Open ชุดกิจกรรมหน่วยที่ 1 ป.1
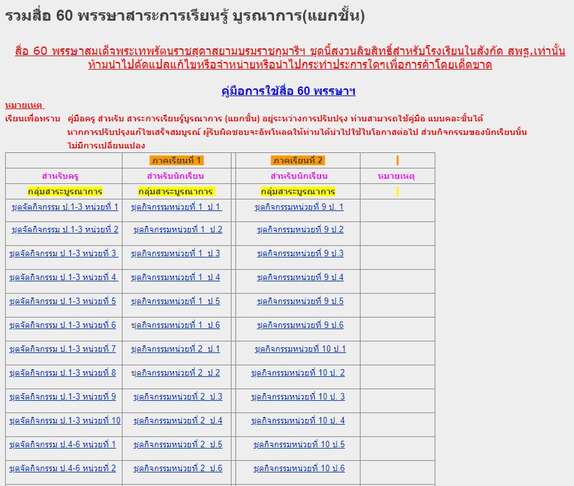The height and width of the screenshot is (486, 574). (x=177, y=207)
